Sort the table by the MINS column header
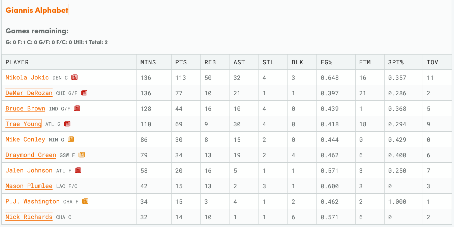 148,62
